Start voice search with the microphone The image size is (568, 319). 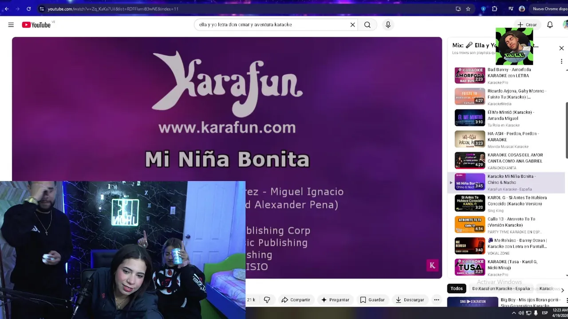388,25
